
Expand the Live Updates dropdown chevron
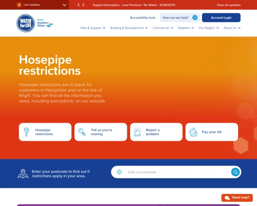(x=65, y=5)
